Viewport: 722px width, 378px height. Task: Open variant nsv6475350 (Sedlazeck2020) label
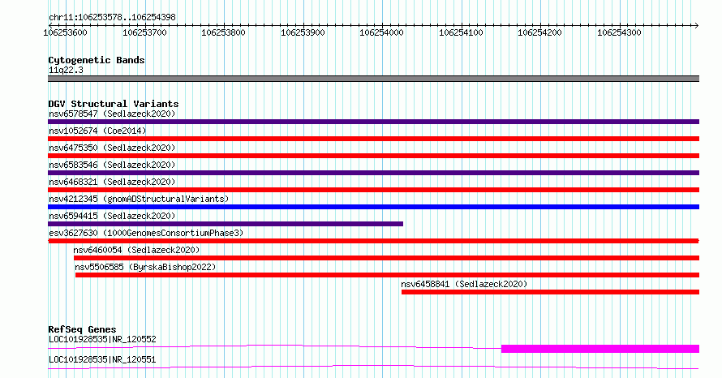112,148
